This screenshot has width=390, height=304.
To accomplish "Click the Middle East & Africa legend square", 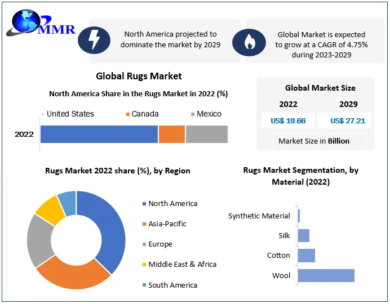I will pyautogui.click(x=144, y=265).
